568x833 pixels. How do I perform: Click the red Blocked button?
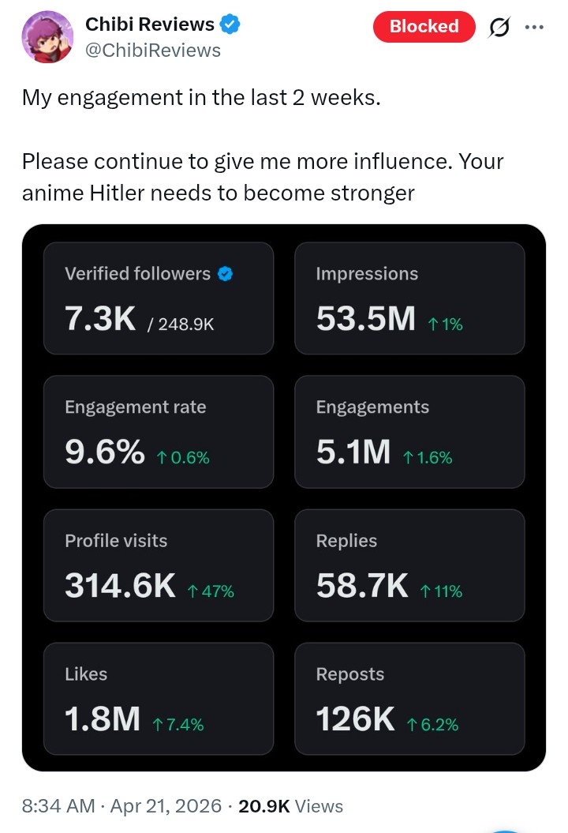point(424,27)
